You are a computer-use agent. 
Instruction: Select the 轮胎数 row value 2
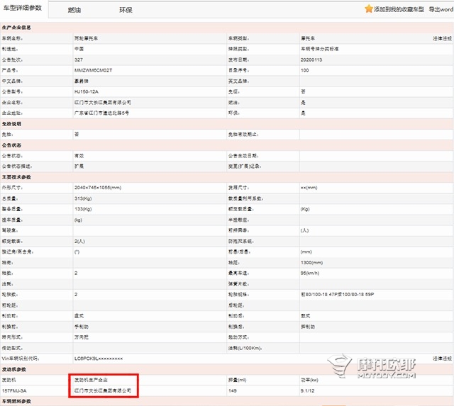point(76,294)
